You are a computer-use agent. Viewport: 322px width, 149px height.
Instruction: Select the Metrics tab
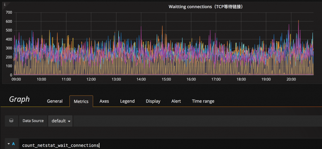point(81,101)
